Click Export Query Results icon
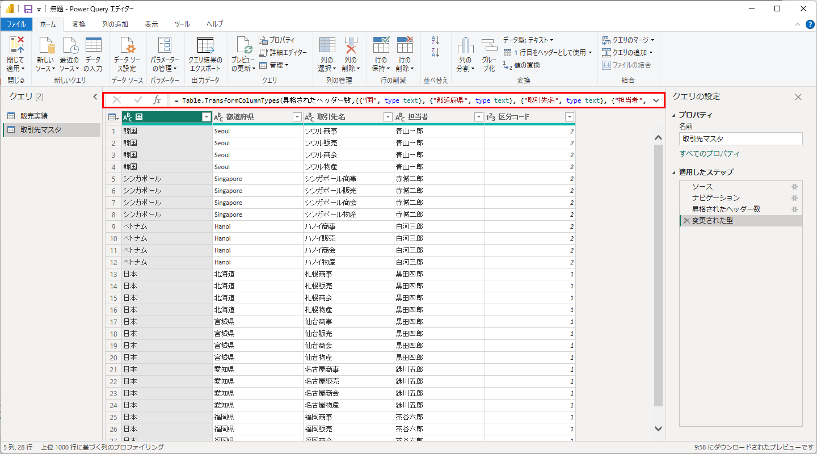Viewport: 817px width, 454px height. [205, 45]
